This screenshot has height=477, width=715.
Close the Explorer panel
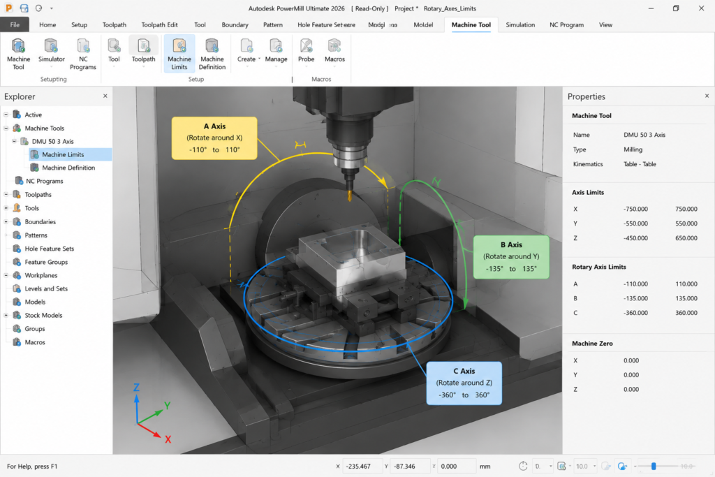coord(105,96)
